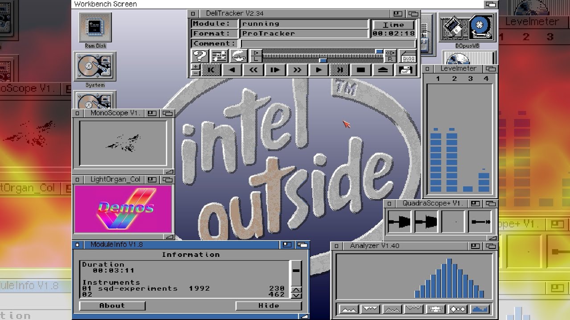
Task: Click the Comment field in DeliTracker
Action: [x=328, y=43]
